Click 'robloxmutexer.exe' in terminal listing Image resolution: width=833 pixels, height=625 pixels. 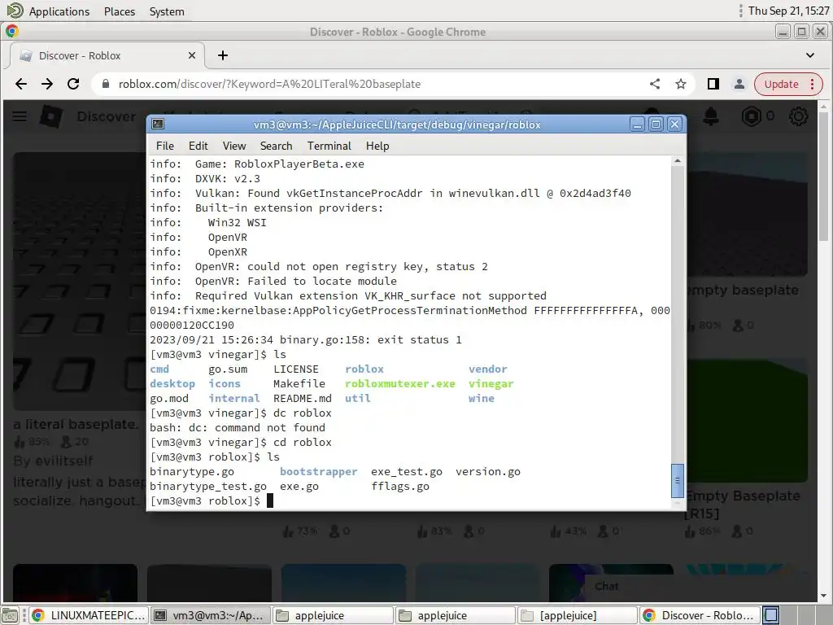pos(400,384)
